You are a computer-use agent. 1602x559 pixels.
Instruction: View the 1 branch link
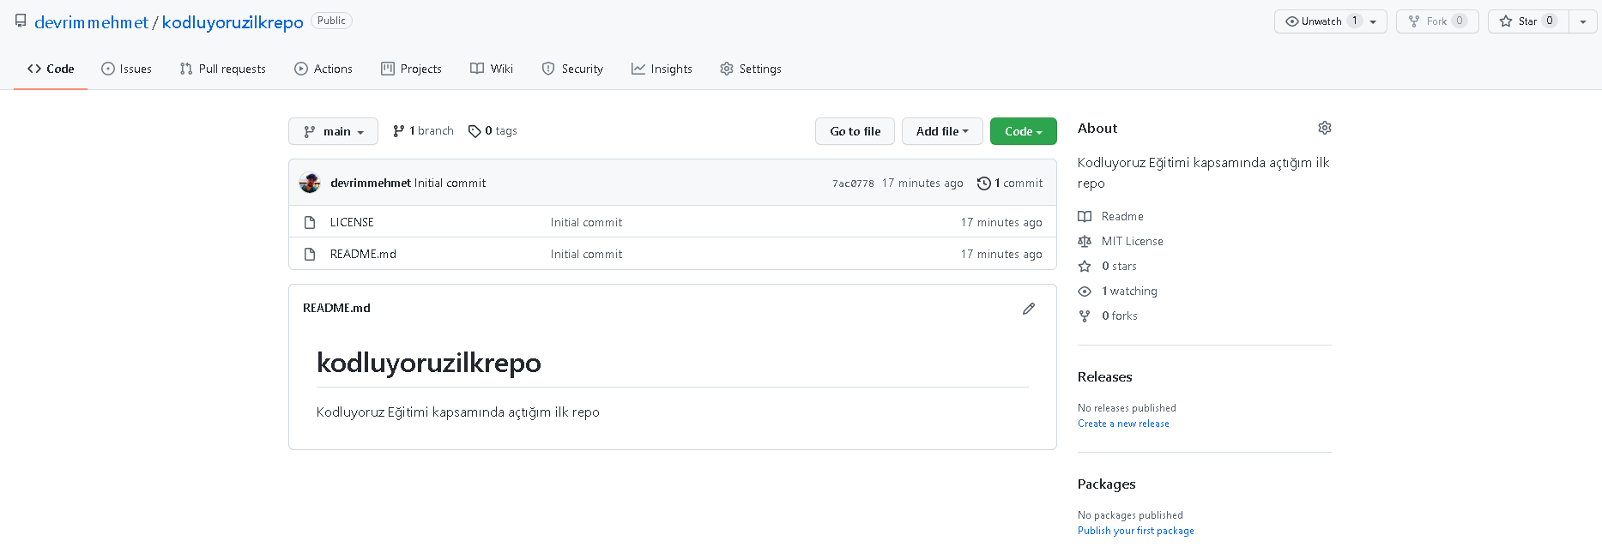[x=423, y=131]
